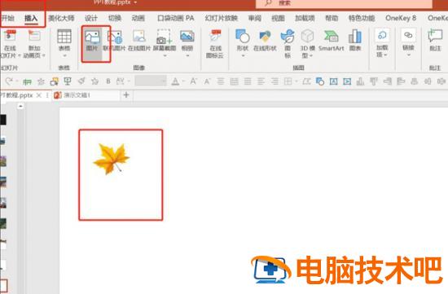Switch to the 开始 tab

pyautogui.click(x=7, y=18)
